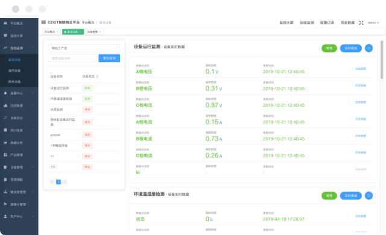Go to page 1 in pagination
386x235 pixels.
59,182
